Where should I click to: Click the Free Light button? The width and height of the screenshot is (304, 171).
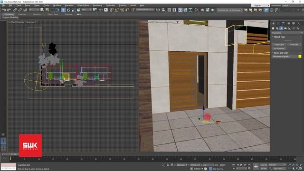pyautogui.click(x=294, y=45)
